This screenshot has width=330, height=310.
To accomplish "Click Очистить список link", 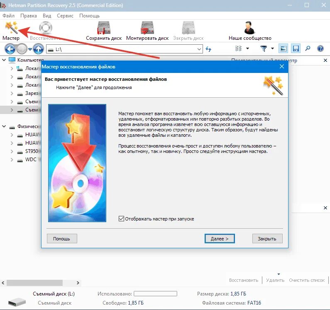I will pos(307,280).
